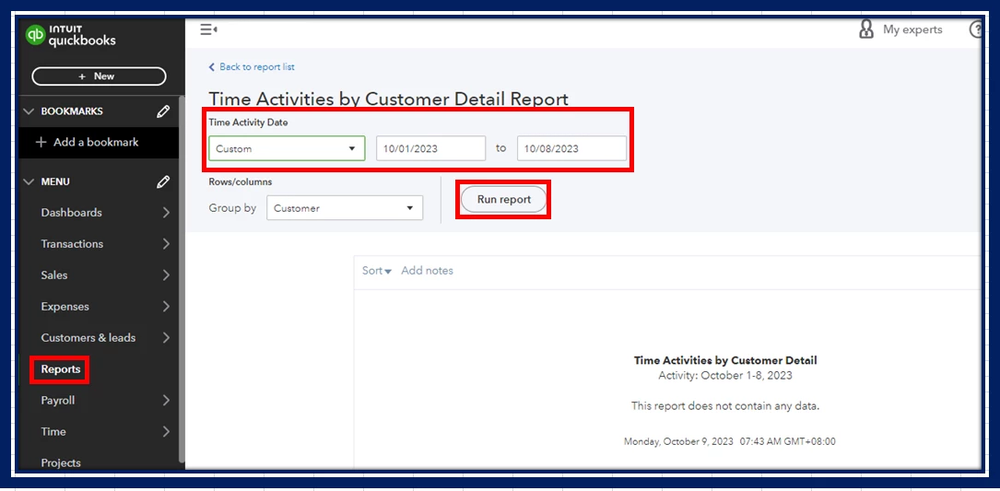1000x491 pixels.
Task: Open Dashboards in the left menu
Action: [72, 213]
